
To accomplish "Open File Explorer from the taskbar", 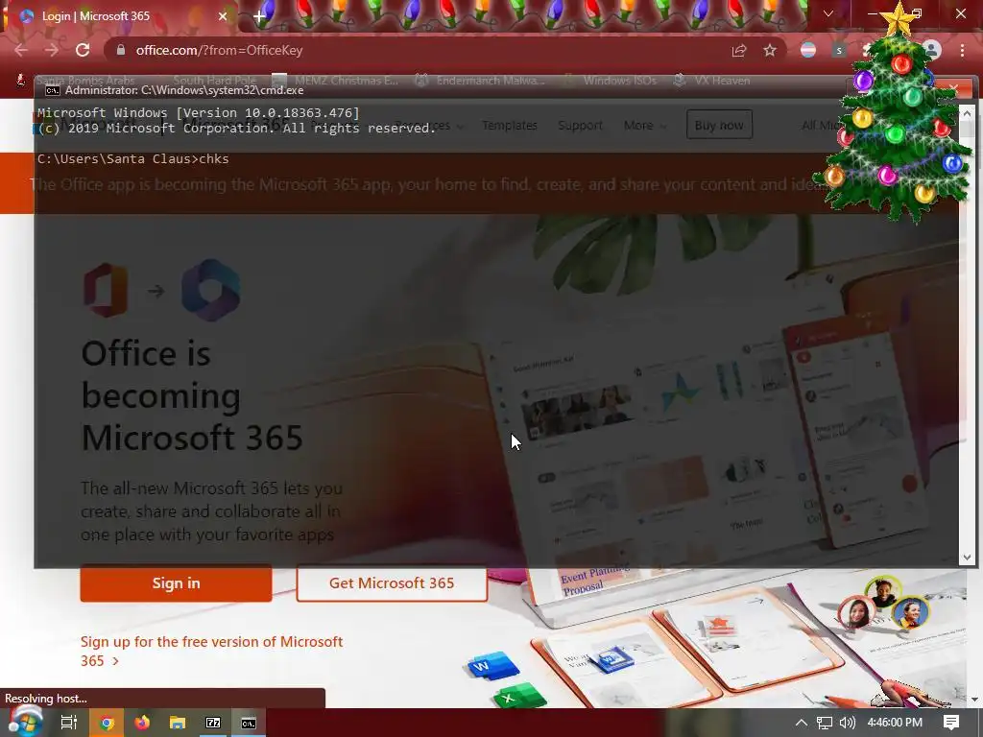I will click(x=178, y=723).
